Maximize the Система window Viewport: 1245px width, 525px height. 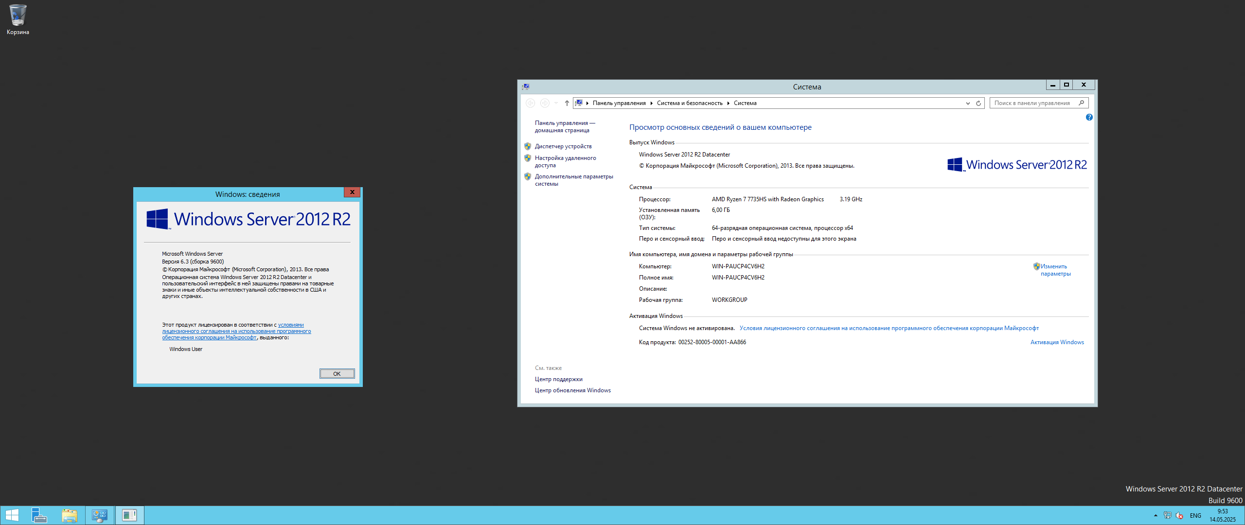point(1066,85)
